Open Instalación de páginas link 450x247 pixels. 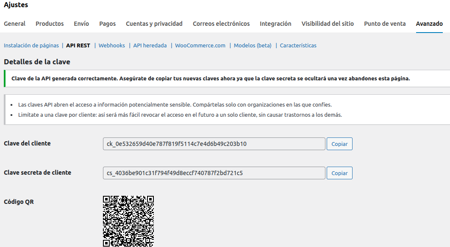[x=31, y=45]
